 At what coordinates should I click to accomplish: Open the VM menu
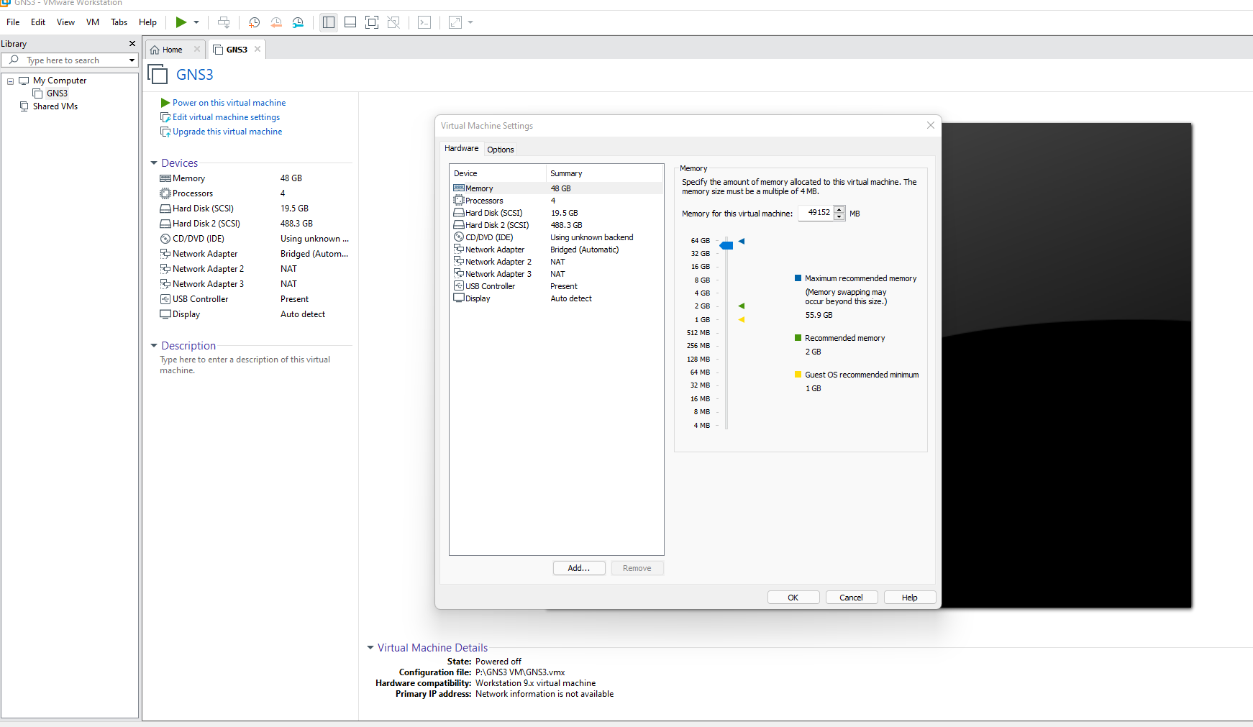(x=93, y=22)
